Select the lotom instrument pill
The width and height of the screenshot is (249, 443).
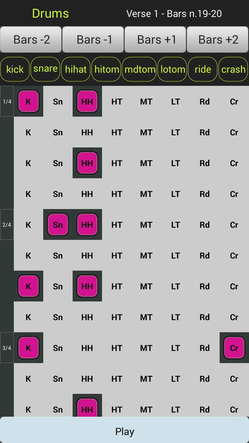[173, 69]
